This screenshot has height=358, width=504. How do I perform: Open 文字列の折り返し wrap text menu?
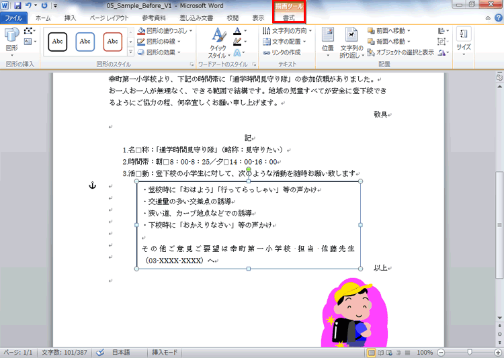click(x=351, y=43)
